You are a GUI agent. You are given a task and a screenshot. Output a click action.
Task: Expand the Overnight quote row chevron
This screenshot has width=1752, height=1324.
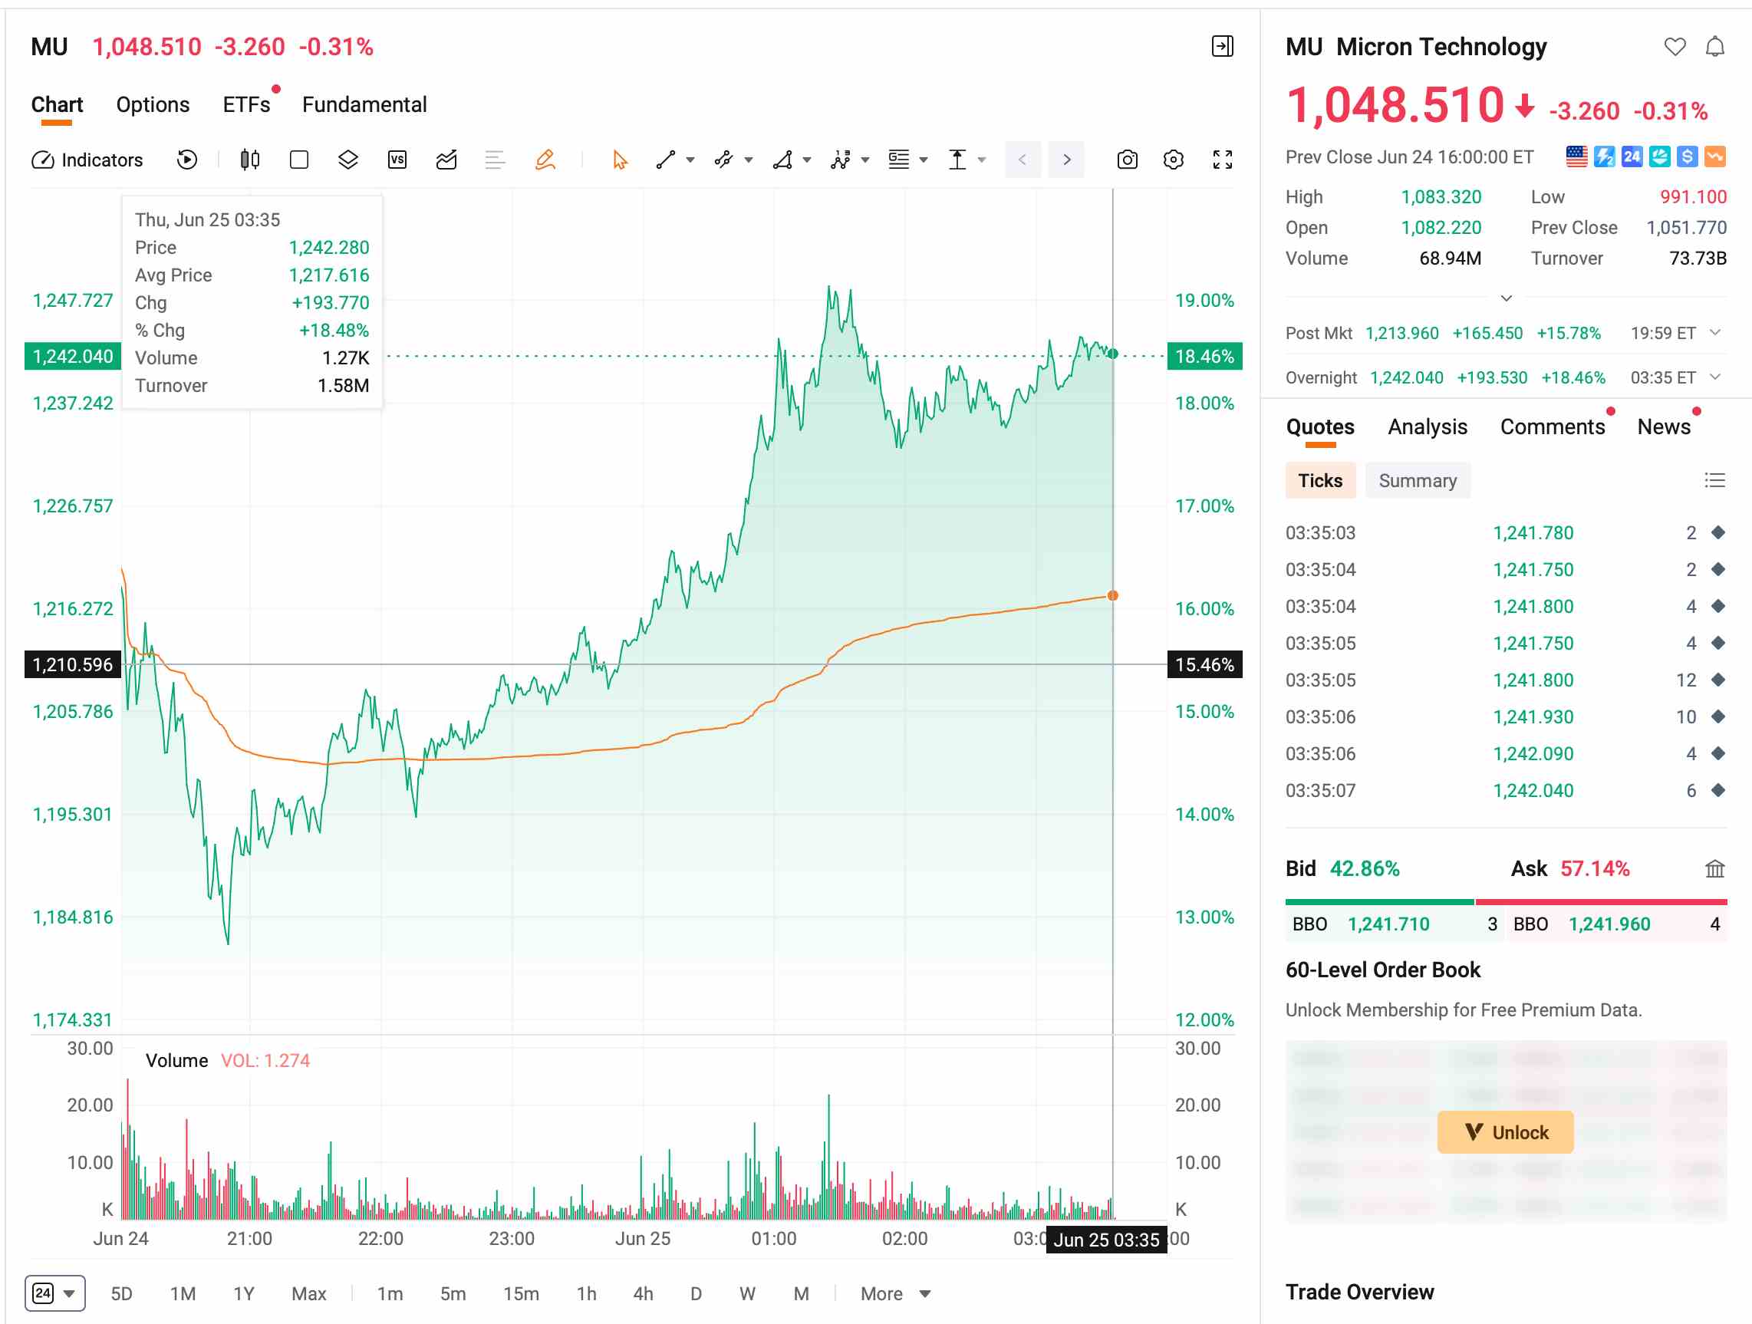[1714, 377]
